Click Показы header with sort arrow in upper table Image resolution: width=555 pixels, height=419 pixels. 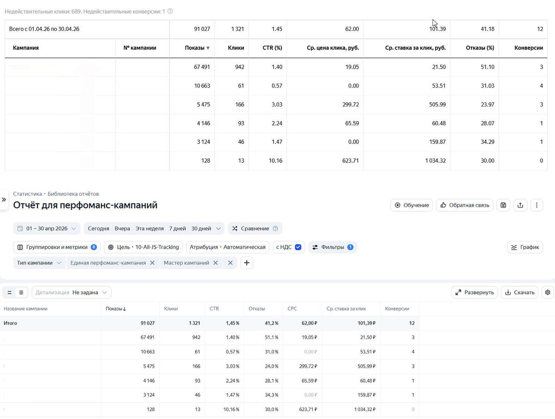(x=197, y=48)
